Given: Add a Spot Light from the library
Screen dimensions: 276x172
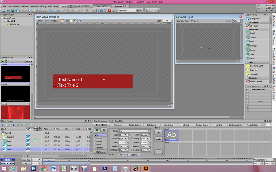Looking at the screenshot, I should point(254,74).
